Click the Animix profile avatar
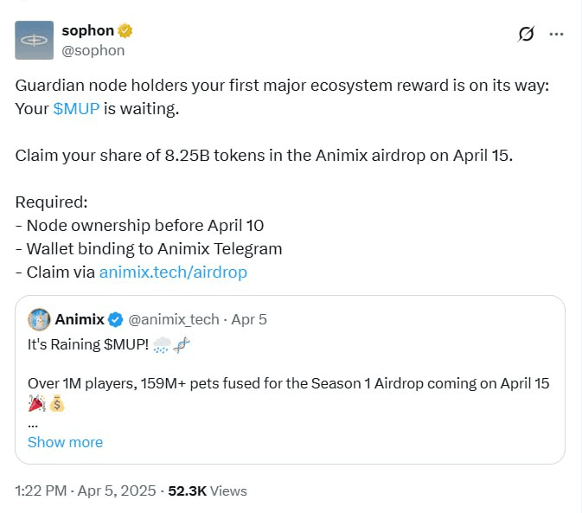The image size is (582, 513). pyautogui.click(x=39, y=319)
